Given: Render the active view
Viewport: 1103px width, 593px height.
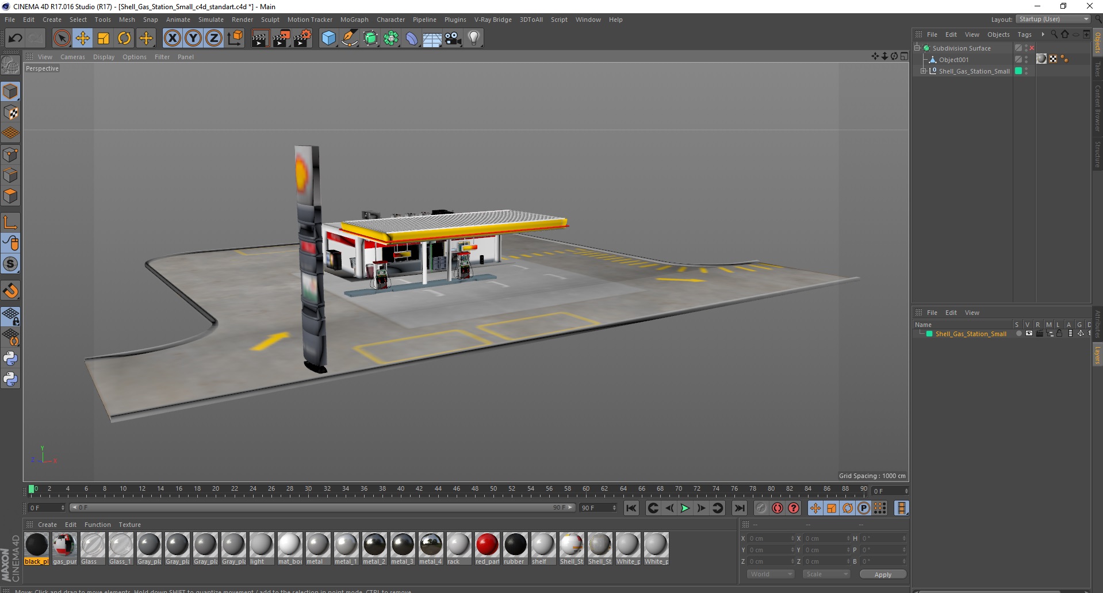Looking at the screenshot, I should [x=260, y=38].
